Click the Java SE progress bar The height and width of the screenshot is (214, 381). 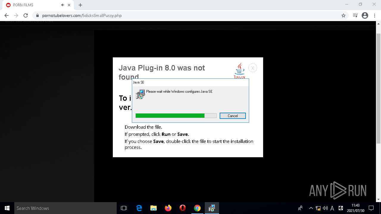(x=176, y=116)
